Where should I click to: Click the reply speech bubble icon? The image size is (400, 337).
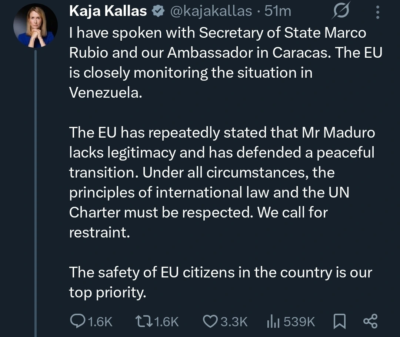78,321
